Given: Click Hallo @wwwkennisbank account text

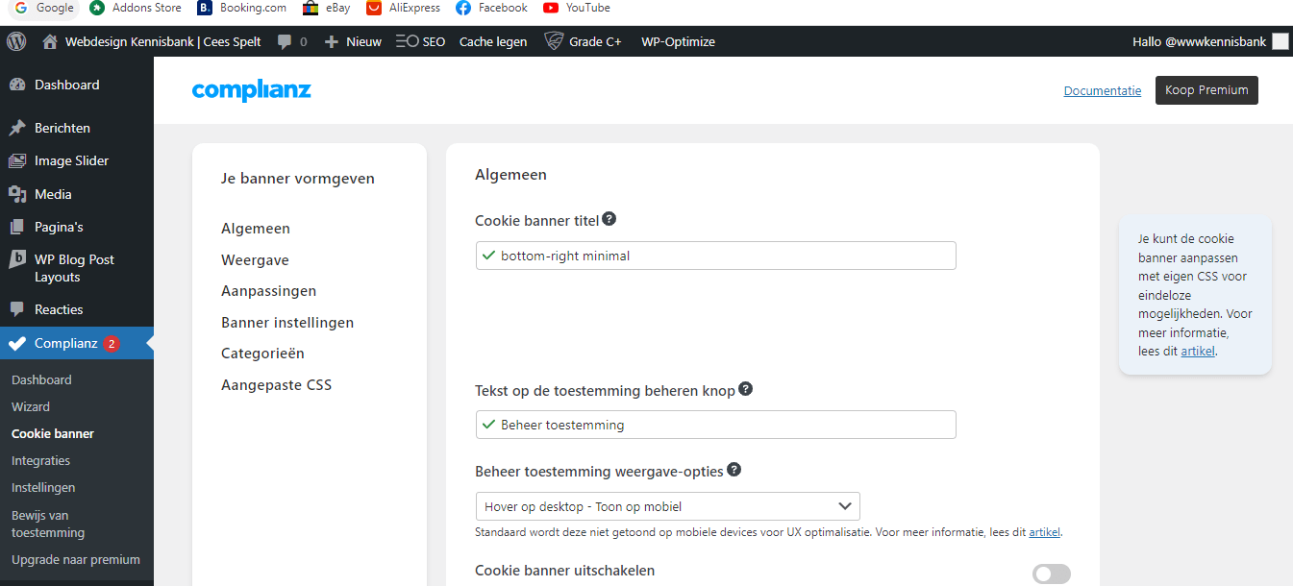Looking at the screenshot, I should 1200,41.
